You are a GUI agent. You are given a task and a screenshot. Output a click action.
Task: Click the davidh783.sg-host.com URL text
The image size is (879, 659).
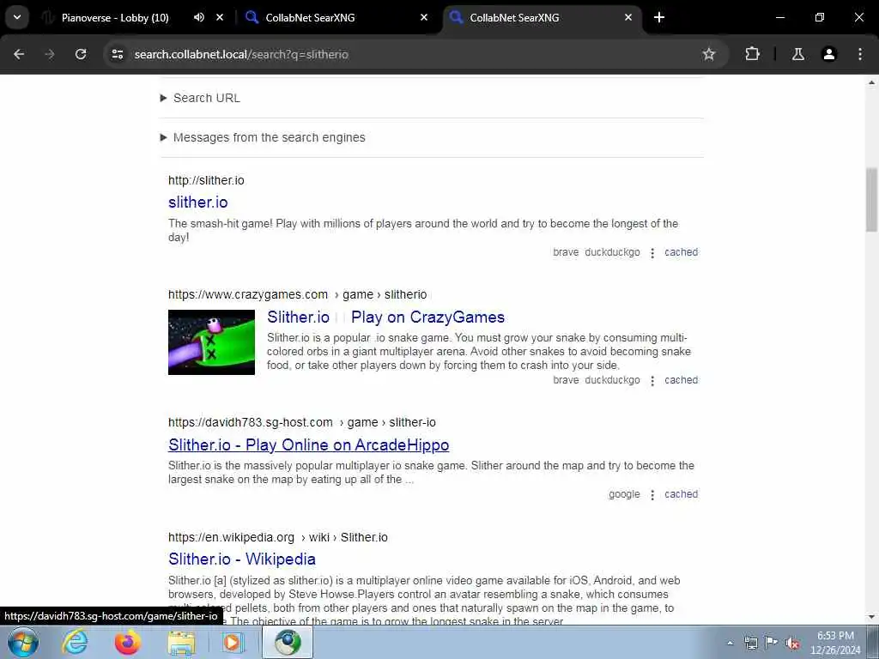point(301,422)
